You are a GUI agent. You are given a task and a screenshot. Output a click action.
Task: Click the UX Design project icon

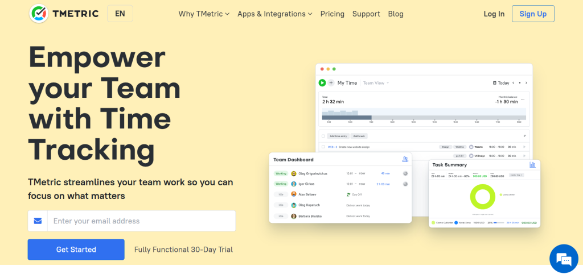[x=471, y=156]
